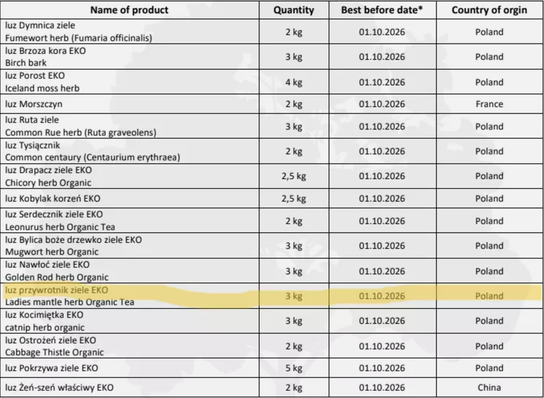Click the '5 kg' quantity for Pokrzywa

tap(294, 368)
